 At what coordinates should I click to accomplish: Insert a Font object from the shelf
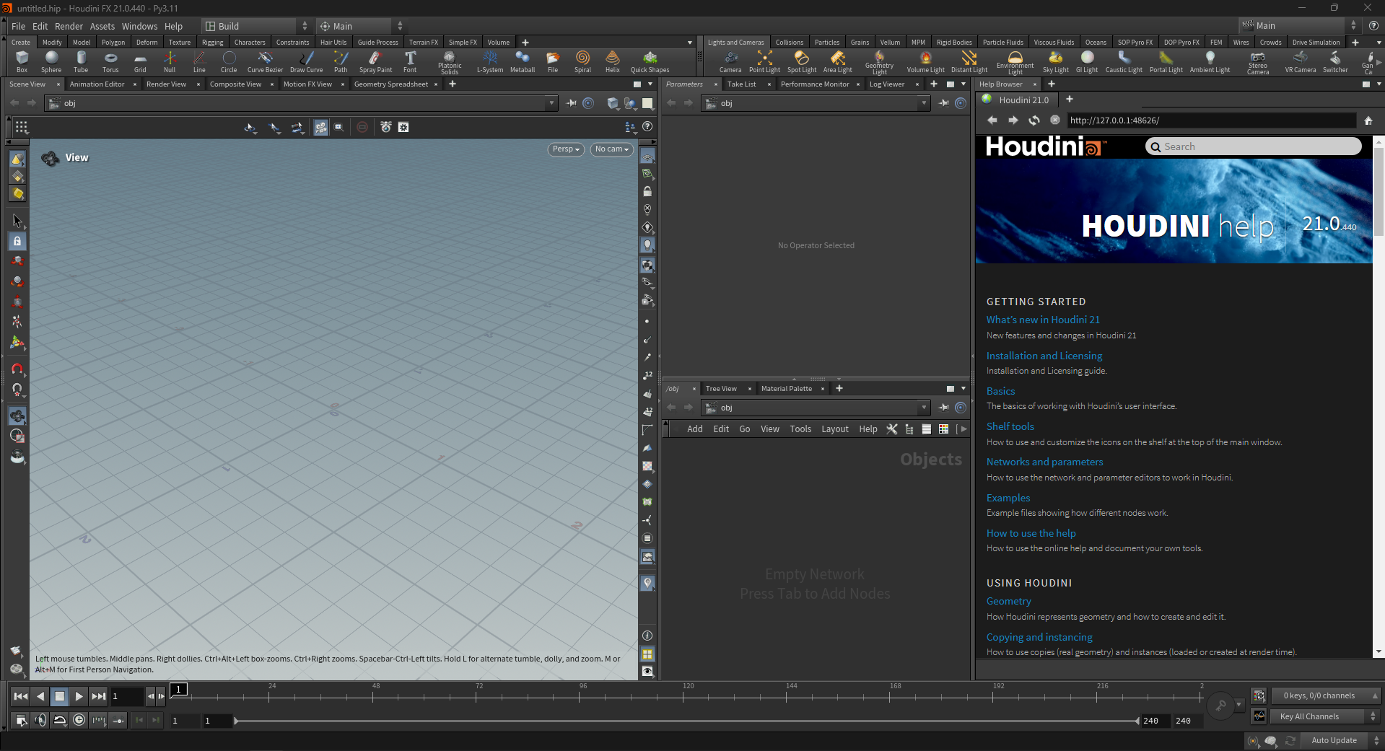coord(410,61)
